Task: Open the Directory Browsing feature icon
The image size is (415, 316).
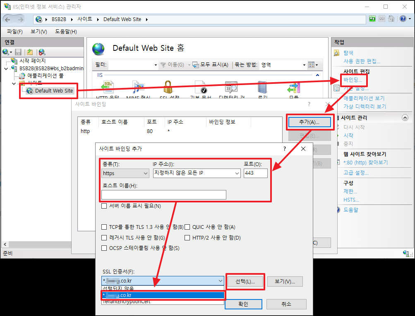Action: tap(231, 87)
